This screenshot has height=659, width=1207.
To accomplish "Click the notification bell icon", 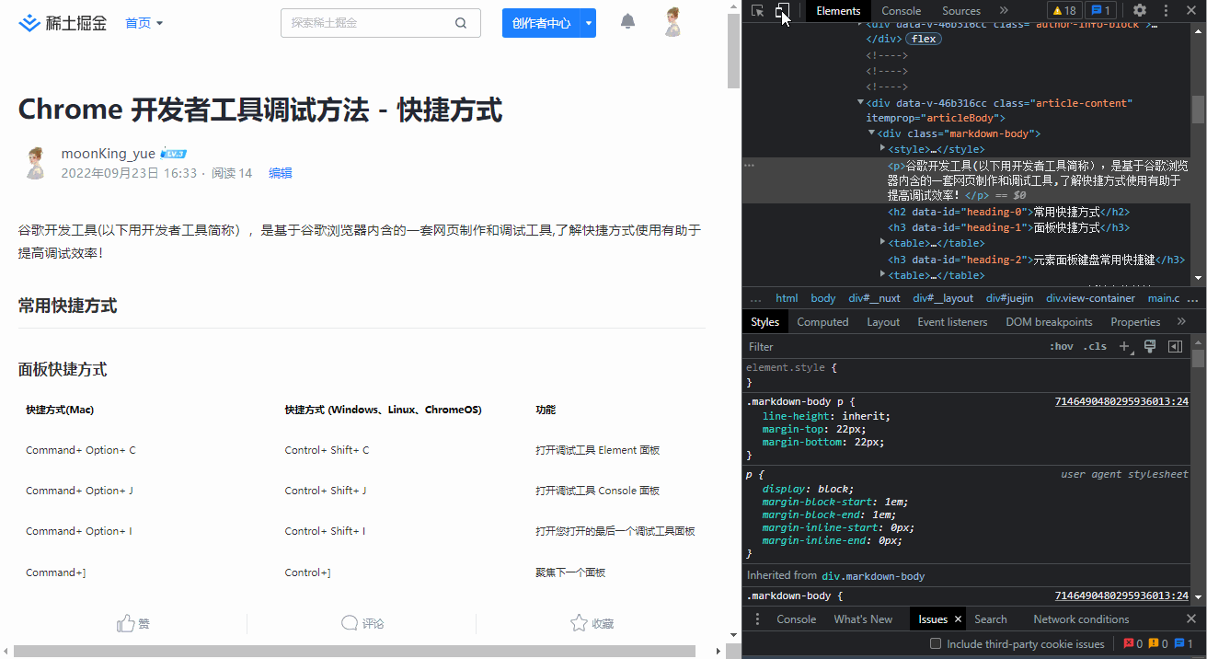I will point(627,22).
